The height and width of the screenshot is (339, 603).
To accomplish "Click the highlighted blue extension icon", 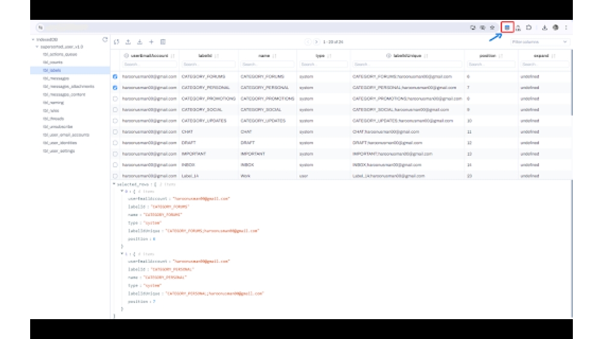I will tap(507, 27).
